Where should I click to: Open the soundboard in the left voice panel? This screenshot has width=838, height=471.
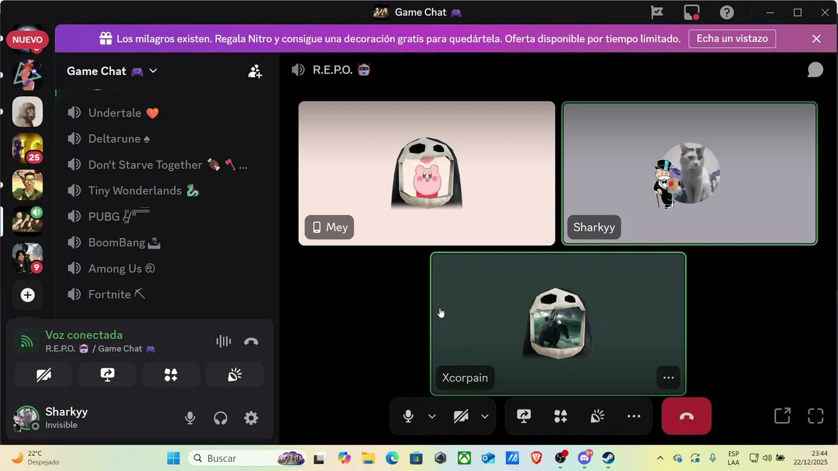[x=234, y=375]
